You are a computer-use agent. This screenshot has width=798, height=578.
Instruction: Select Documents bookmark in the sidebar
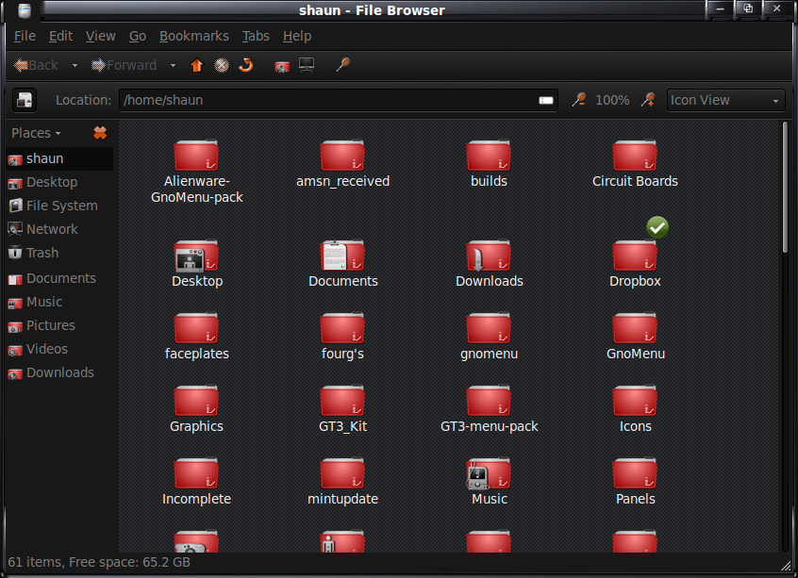click(60, 278)
